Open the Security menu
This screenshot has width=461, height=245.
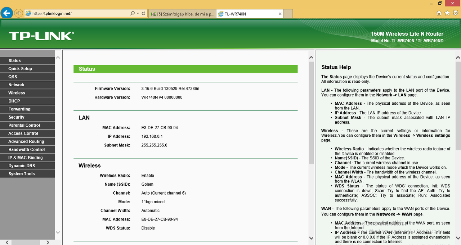click(x=27, y=117)
